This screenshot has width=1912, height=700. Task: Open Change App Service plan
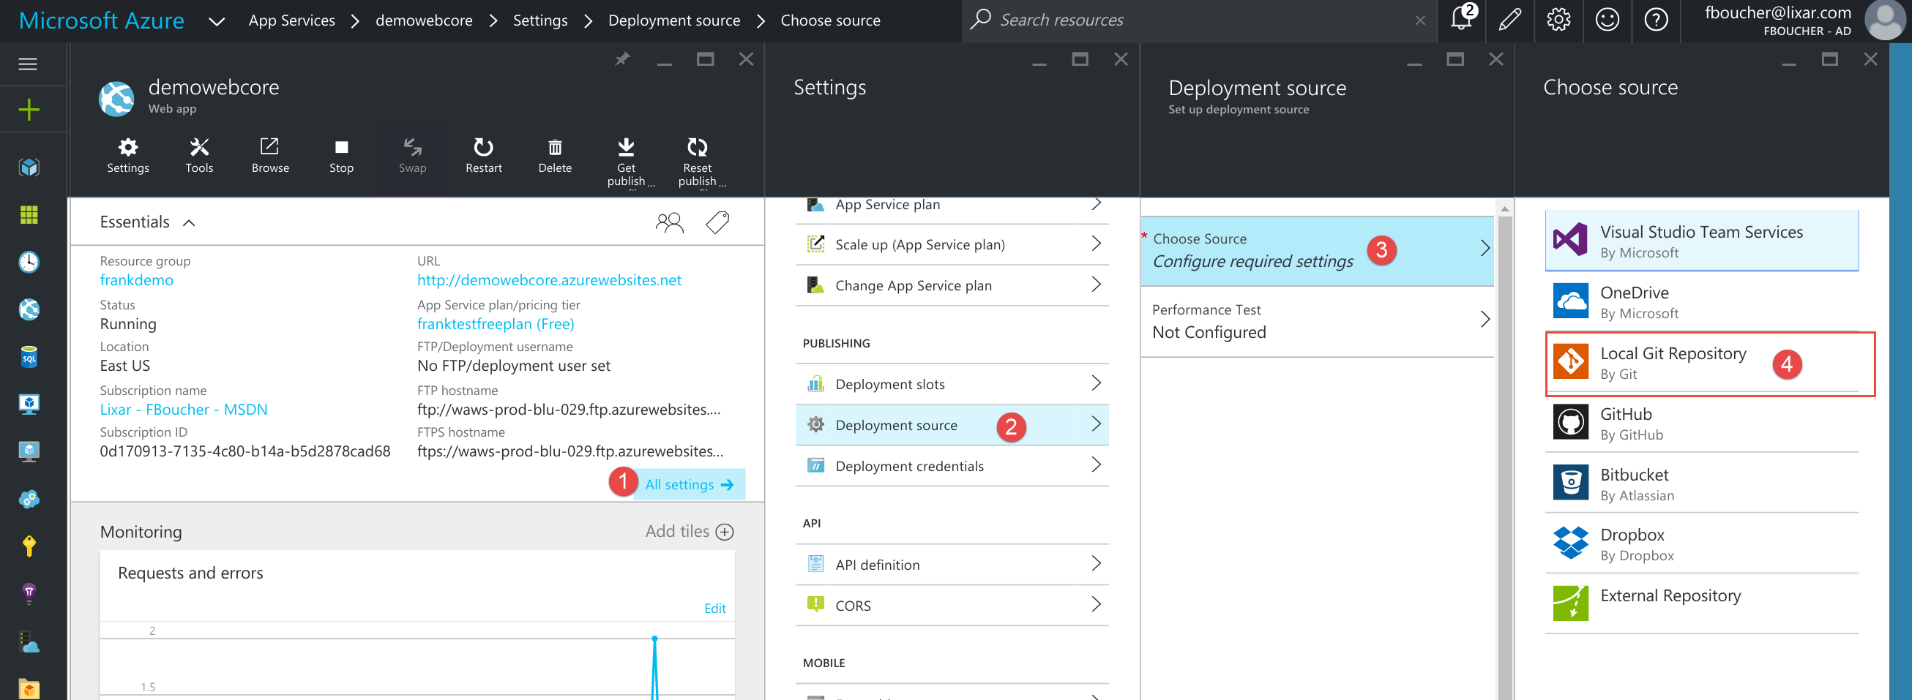pyautogui.click(x=952, y=285)
